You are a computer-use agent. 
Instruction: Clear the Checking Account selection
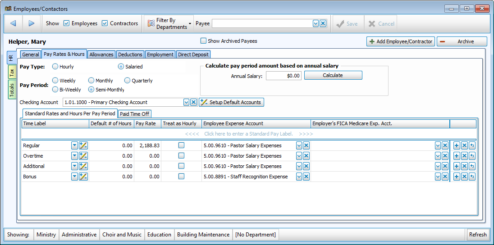[x=193, y=102]
